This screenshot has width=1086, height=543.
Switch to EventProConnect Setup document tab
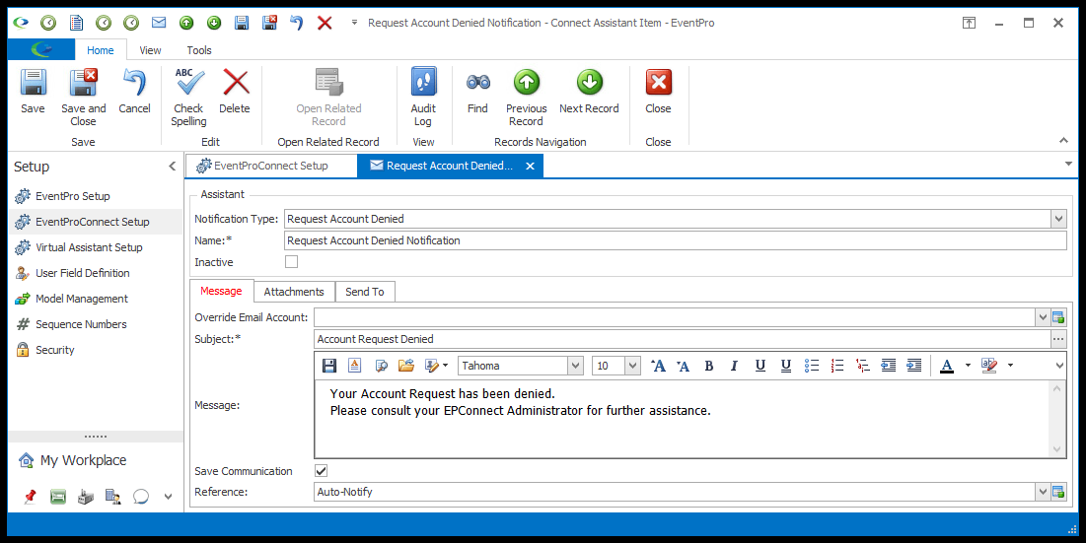(271, 166)
